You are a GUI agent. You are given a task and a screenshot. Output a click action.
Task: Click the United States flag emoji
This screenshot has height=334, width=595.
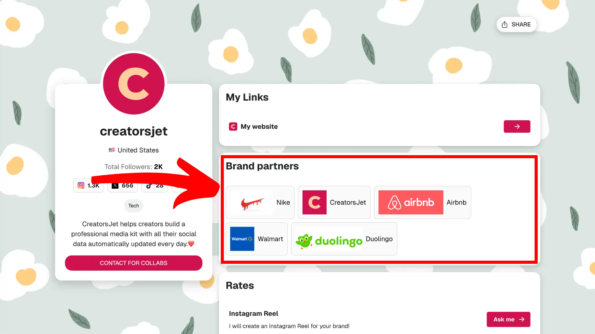pyautogui.click(x=112, y=150)
